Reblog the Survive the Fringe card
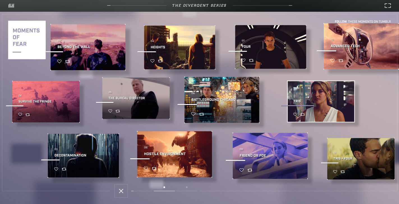Viewport: 399px width, 204px height. pos(27,114)
